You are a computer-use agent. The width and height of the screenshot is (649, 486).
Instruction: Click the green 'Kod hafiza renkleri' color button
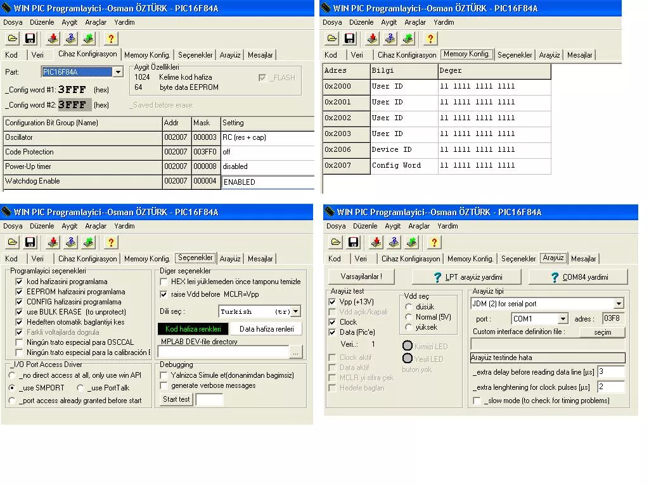pos(193,329)
